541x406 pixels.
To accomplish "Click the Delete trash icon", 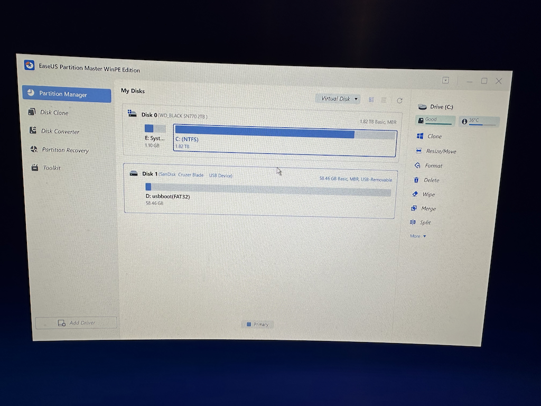I will [416, 180].
